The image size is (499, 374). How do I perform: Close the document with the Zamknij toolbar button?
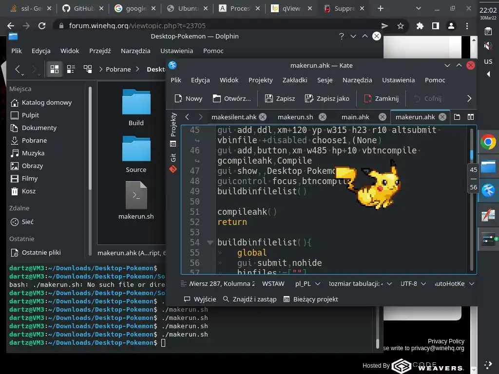tap(381, 98)
